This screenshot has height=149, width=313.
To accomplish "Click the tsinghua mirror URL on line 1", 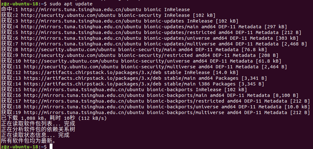I will [81, 10].
